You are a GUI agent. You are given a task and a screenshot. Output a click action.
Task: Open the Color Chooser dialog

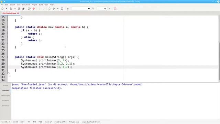(68, 9)
